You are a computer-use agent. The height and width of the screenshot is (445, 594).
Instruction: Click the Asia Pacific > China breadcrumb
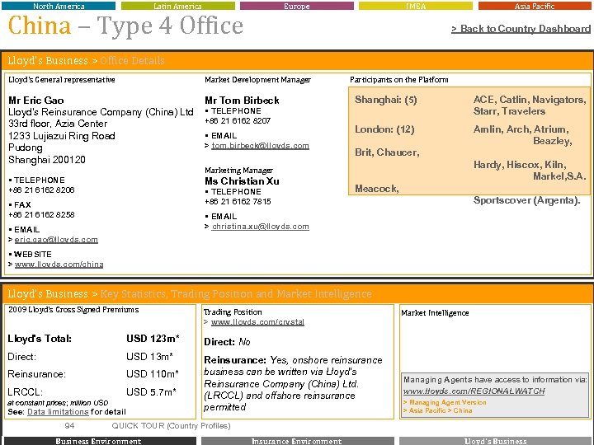point(437,410)
